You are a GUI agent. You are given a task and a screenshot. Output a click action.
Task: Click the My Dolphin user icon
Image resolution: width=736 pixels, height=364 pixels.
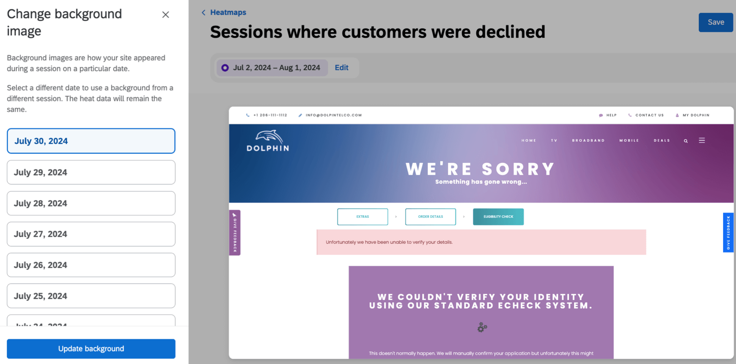[x=677, y=115]
